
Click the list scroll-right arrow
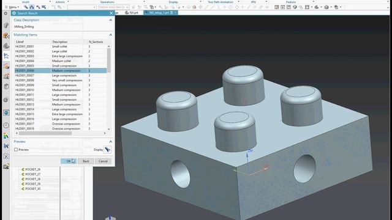(105, 133)
